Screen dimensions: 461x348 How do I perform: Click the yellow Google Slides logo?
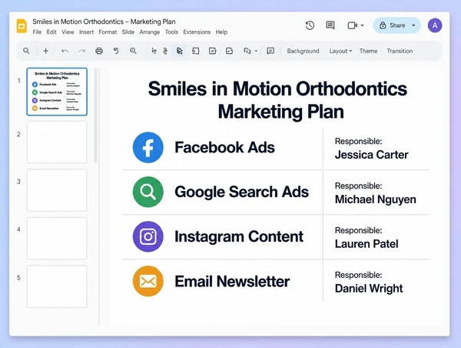tap(22, 26)
